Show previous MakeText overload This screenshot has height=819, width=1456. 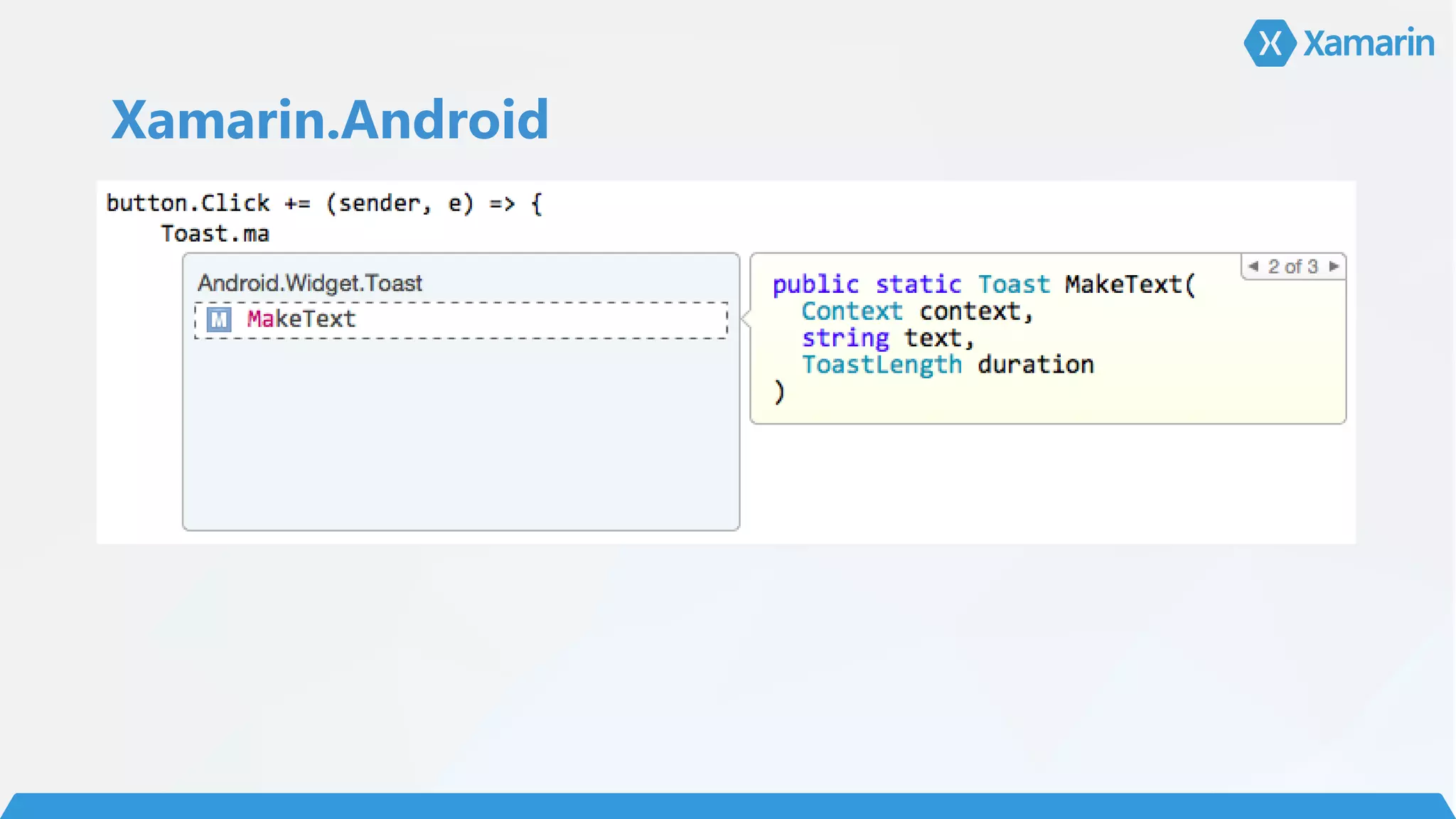(x=1253, y=267)
